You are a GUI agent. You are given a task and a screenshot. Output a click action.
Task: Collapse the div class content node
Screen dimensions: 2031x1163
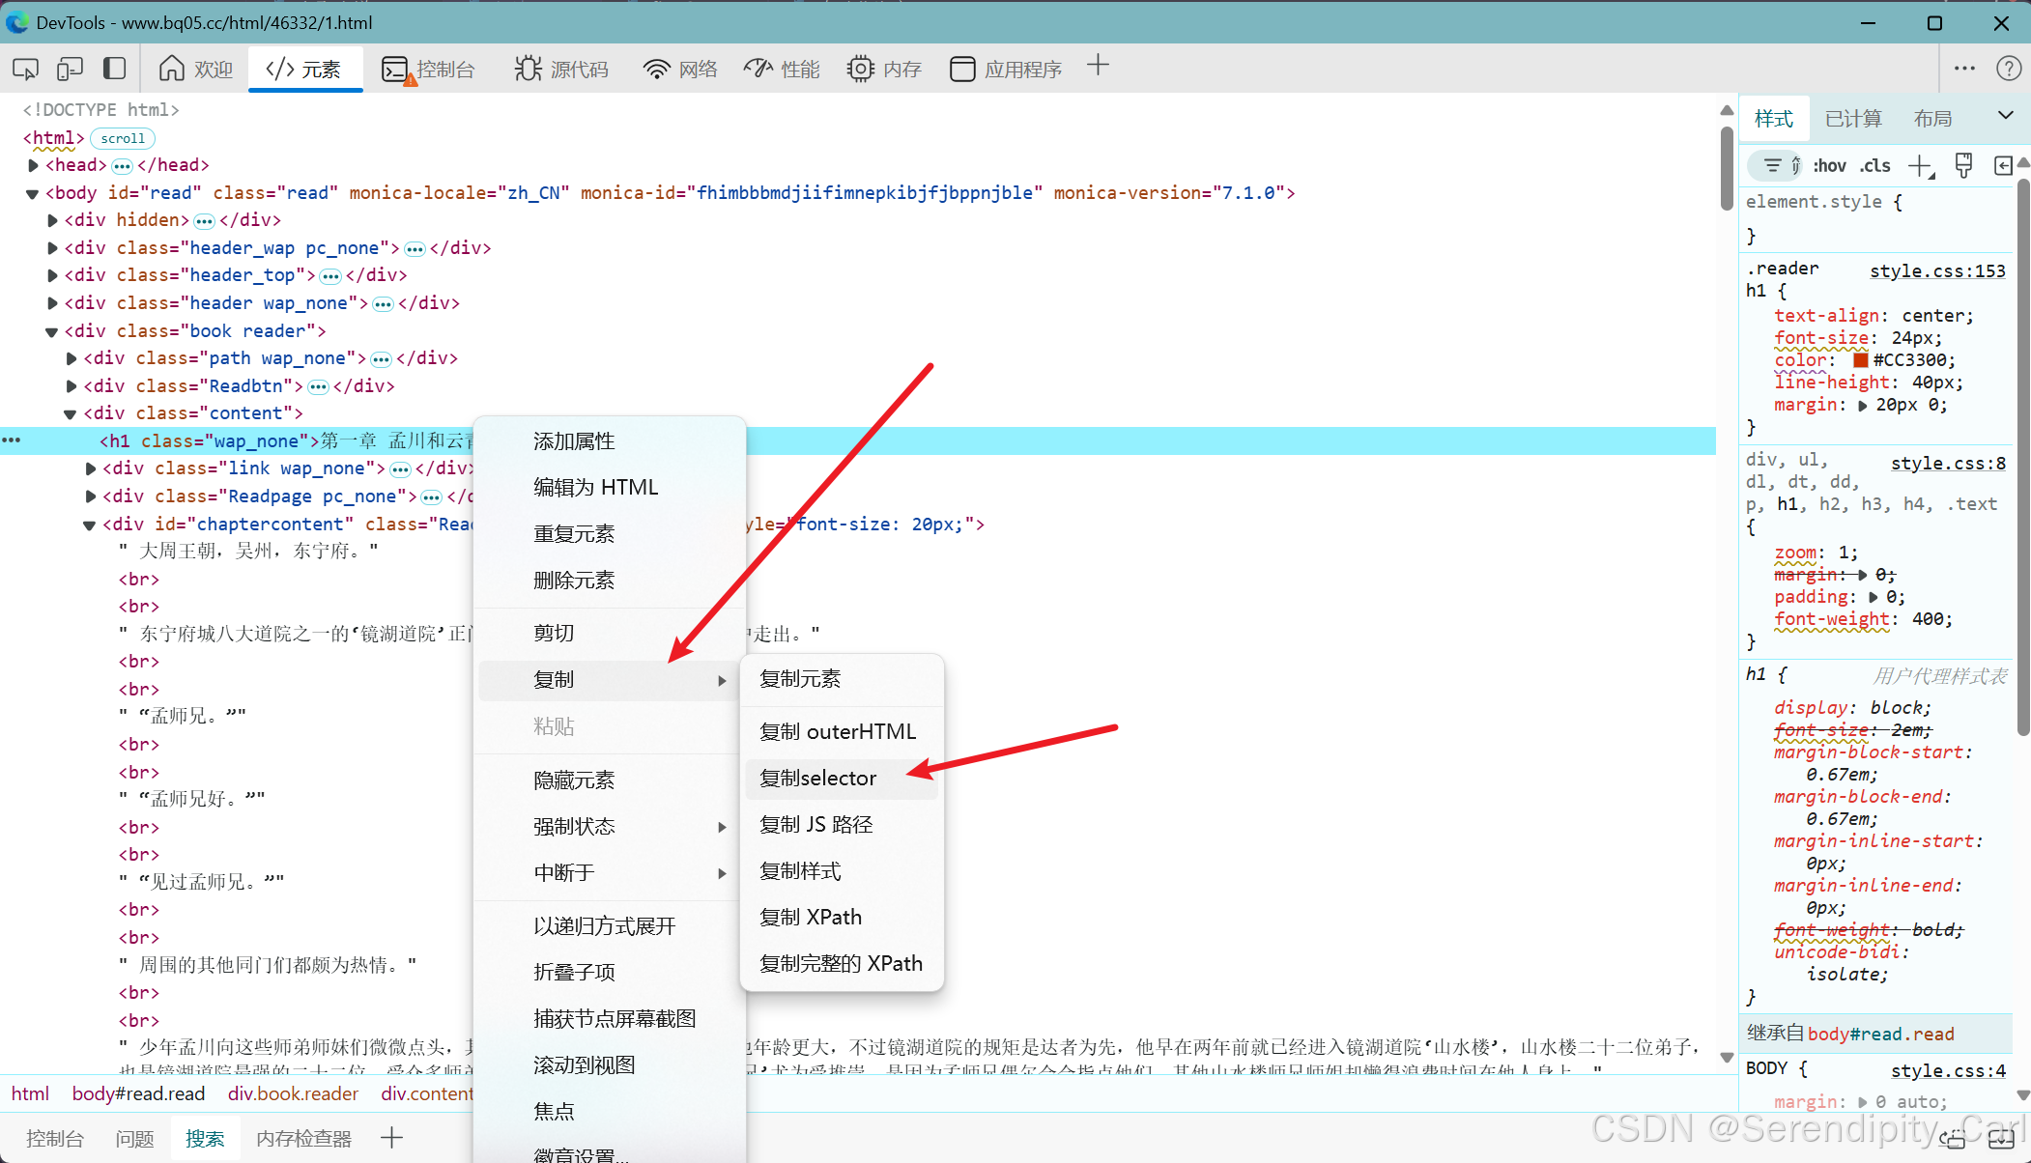pos(71,413)
